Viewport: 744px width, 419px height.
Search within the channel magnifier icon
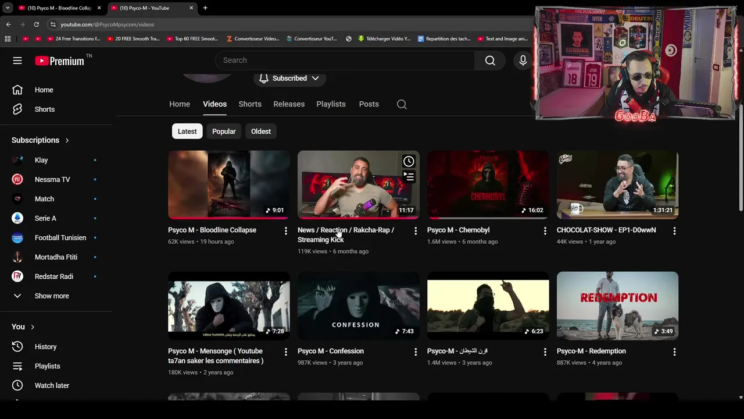coord(402,104)
